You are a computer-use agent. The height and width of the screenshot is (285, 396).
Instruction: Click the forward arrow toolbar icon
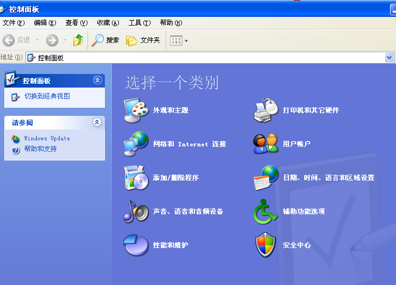pyautogui.click(x=52, y=40)
